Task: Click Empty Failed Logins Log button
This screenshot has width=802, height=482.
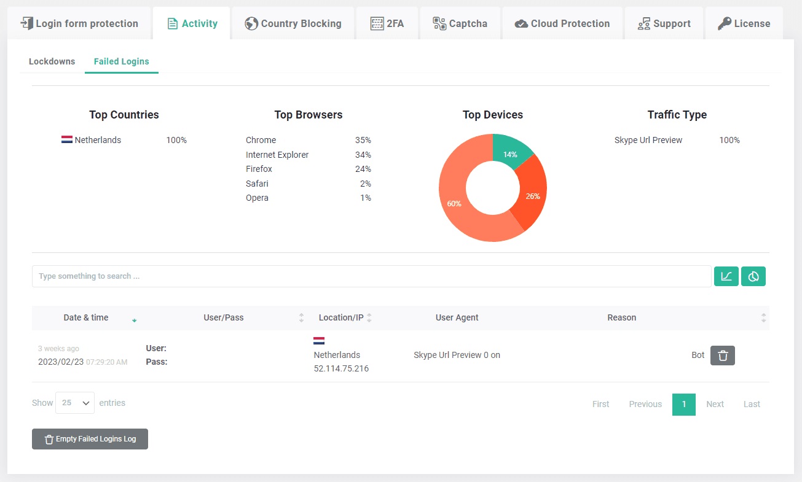Action: tap(90, 439)
